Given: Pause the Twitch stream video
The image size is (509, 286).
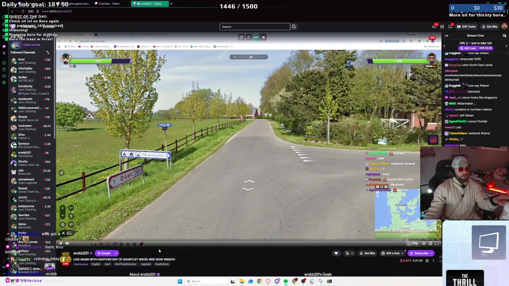Looking at the screenshot, I should tap(61, 243).
